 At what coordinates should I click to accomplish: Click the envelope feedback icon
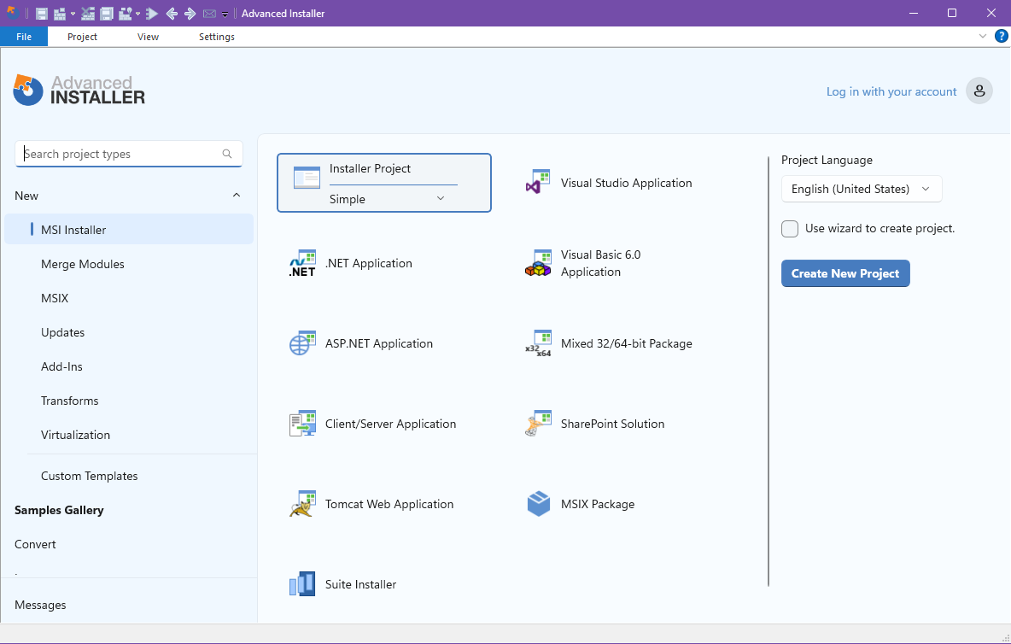coord(209,14)
